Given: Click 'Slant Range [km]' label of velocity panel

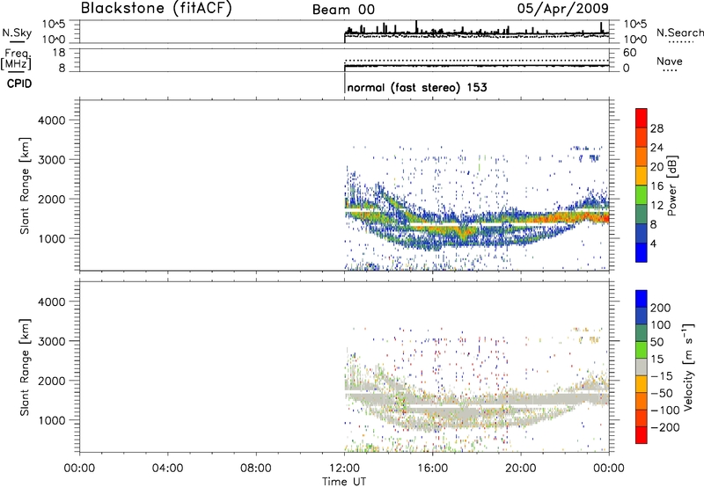Looking at the screenshot, I should pos(25,367).
